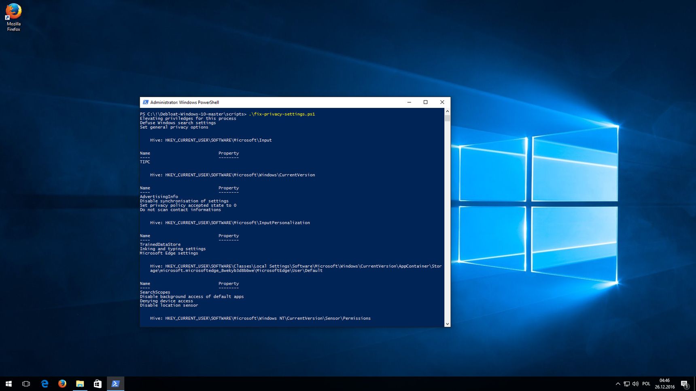Screen dimensions: 696x391
Task: Click the Hive line ending in 'Windows\CurrentVersion'
Action: click(232, 175)
